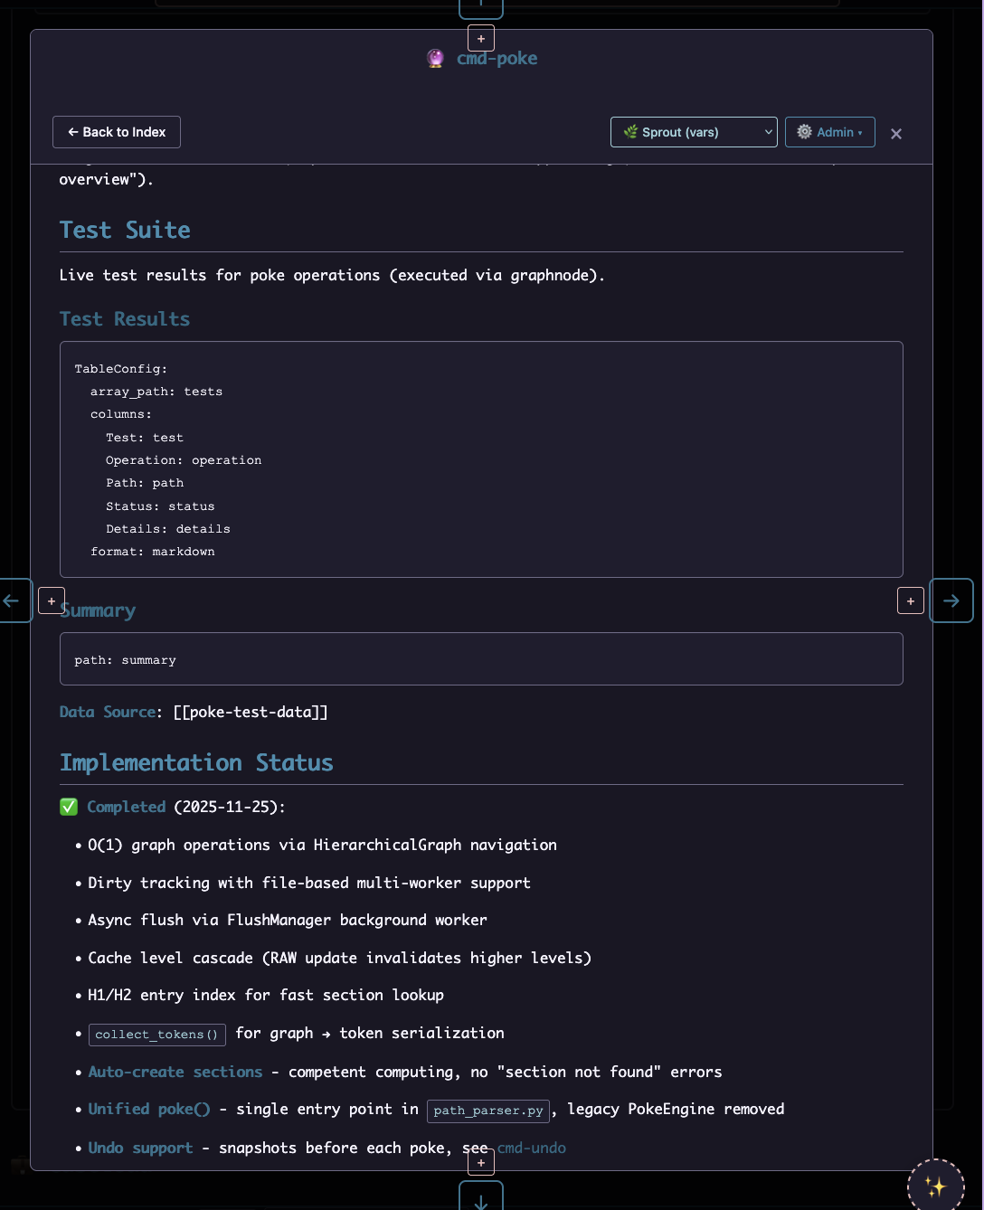Image resolution: width=984 pixels, height=1210 pixels.
Task: Click the Data Source label link
Action: pyautogui.click(x=107, y=712)
